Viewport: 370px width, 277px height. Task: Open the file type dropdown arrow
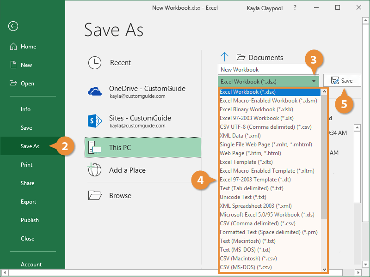click(x=314, y=81)
